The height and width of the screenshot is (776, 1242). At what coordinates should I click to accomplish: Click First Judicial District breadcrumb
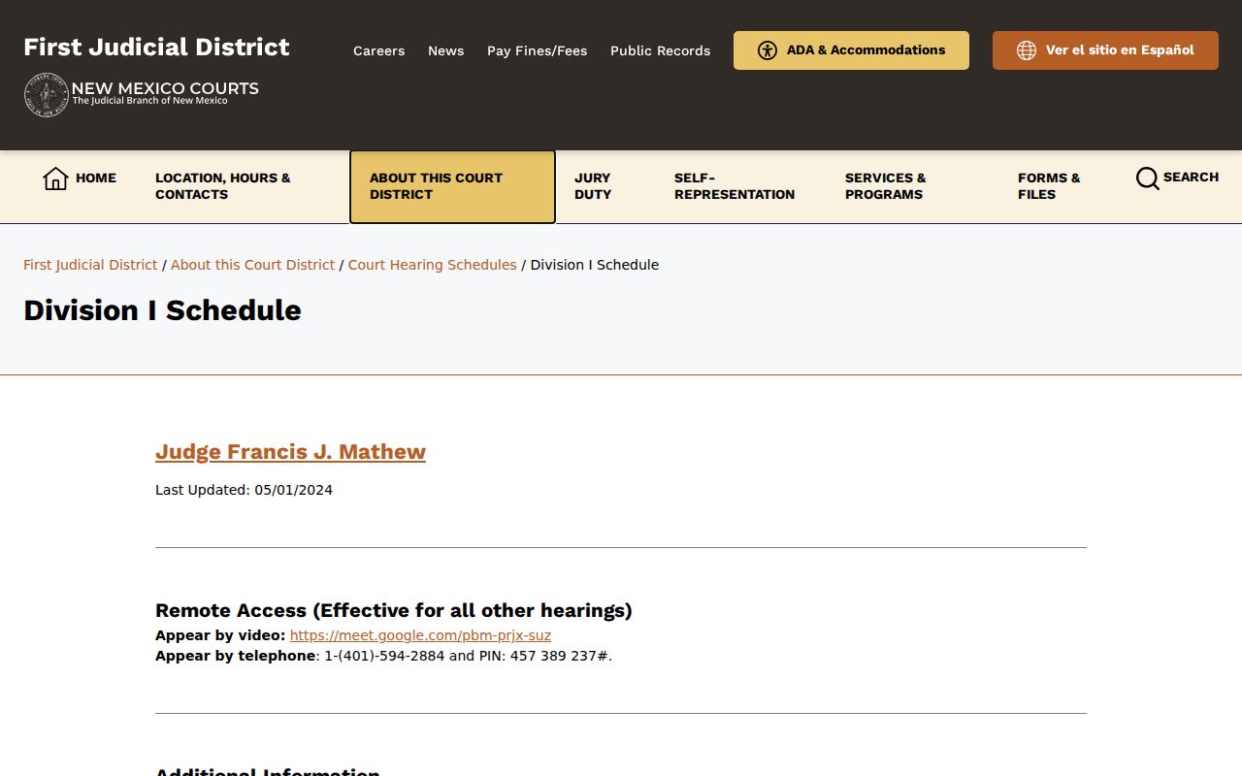pyautogui.click(x=90, y=265)
